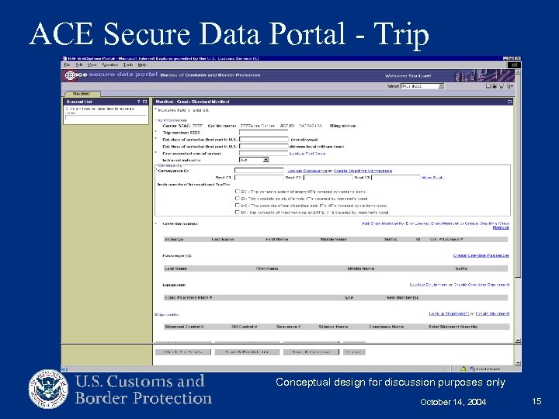This screenshot has height=419, width=559.
Task: Click the Total Shipment Quantity column header
Action: click(x=453, y=327)
